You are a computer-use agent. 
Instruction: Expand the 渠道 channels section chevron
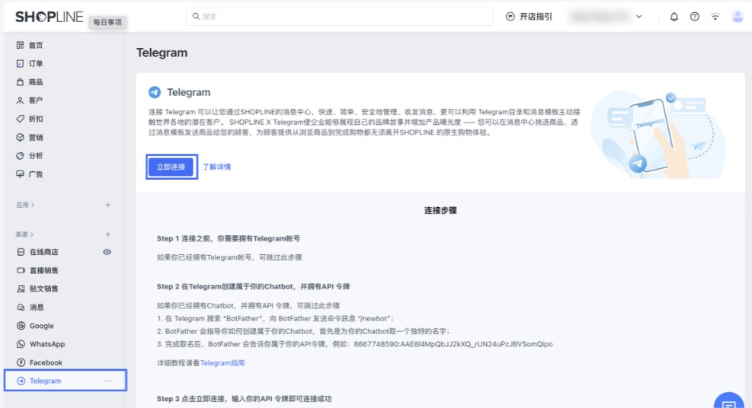[x=32, y=234]
